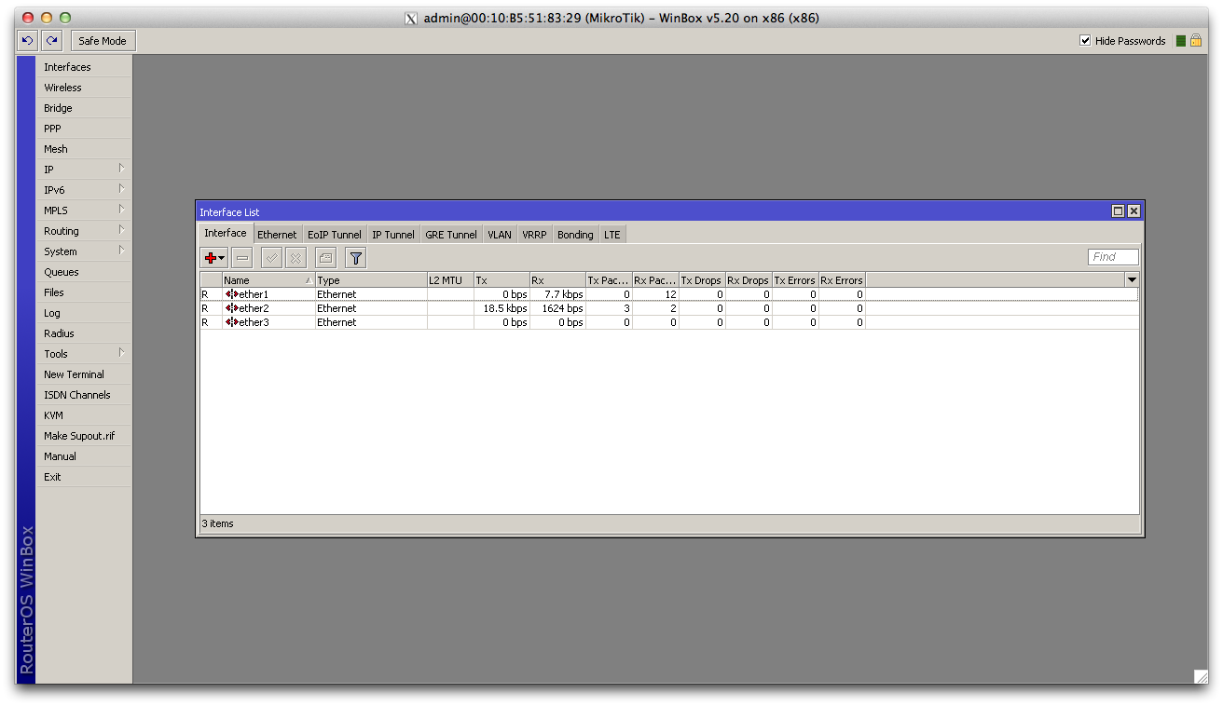This screenshot has width=1223, height=706.
Task: Open Wireless from the sidebar menu
Action: (x=84, y=88)
